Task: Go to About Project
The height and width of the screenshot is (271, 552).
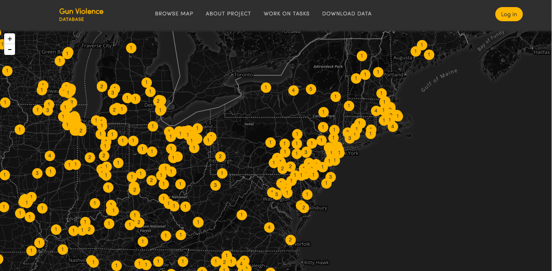Action: tap(228, 14)
